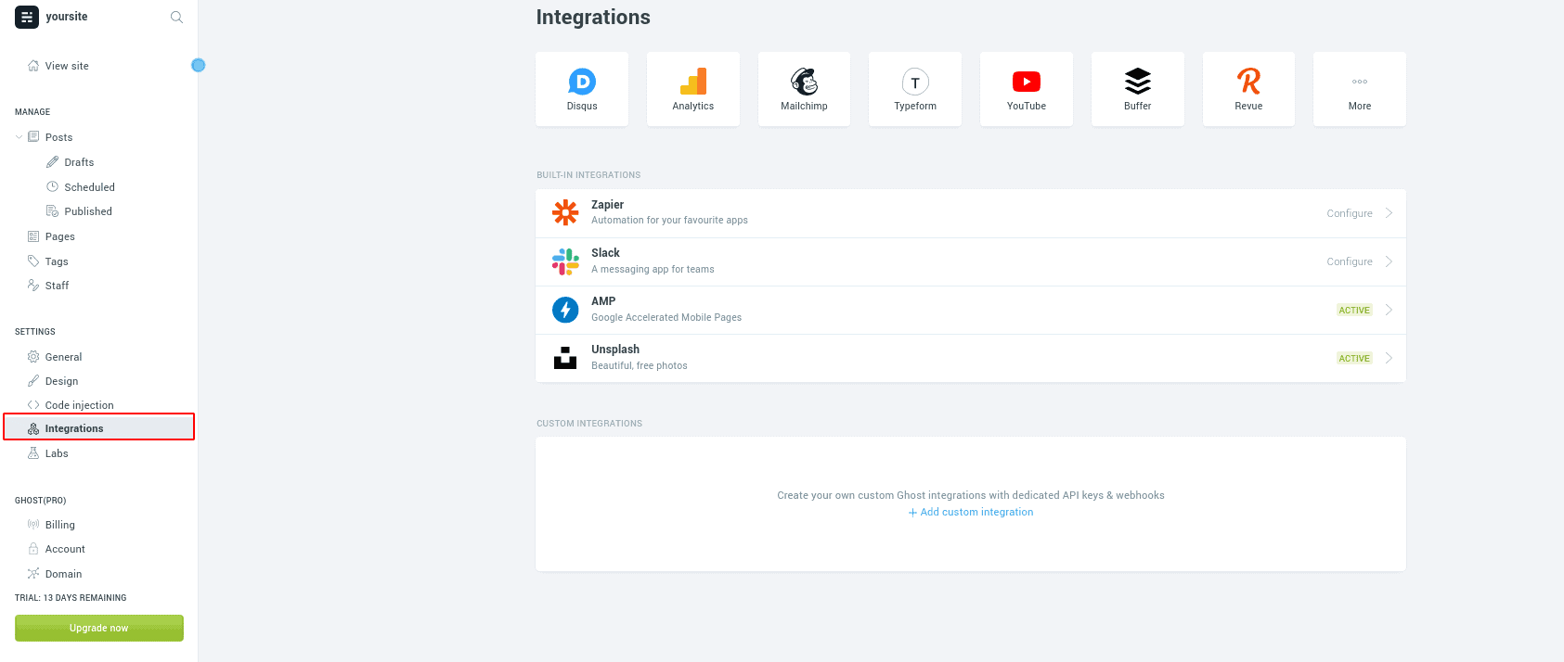
Task: Click the house icon beside View site
Action: coord(33,66)
